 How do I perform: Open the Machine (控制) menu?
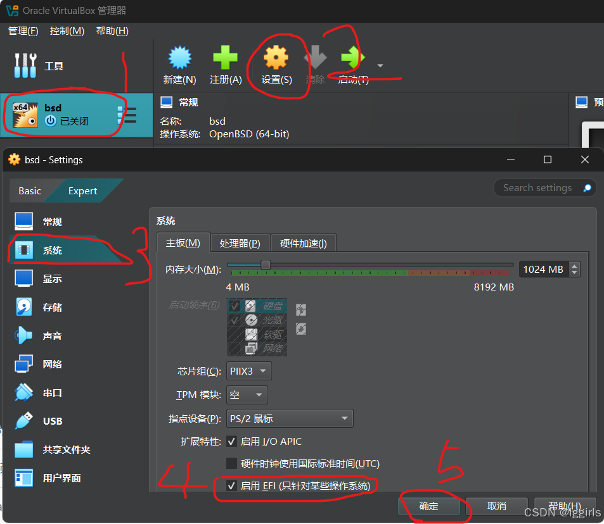click(67, 31)
